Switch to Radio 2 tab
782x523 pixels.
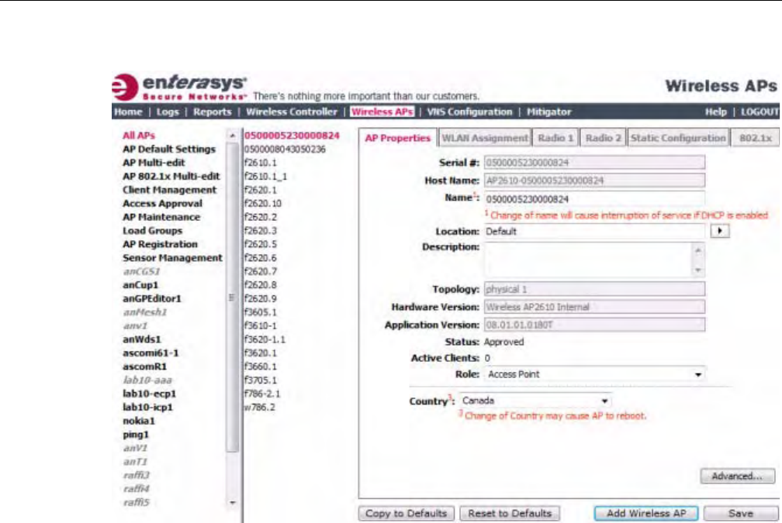[603, 138]
